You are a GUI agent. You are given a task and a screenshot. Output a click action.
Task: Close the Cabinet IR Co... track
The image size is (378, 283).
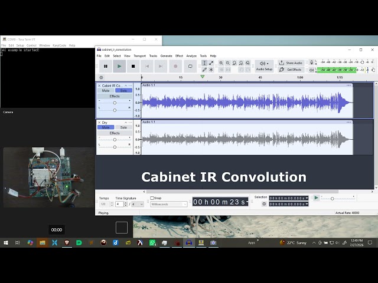99,85
